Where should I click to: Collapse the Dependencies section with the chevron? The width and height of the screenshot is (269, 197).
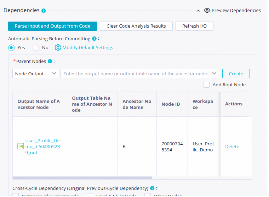[x=198, y=11]
